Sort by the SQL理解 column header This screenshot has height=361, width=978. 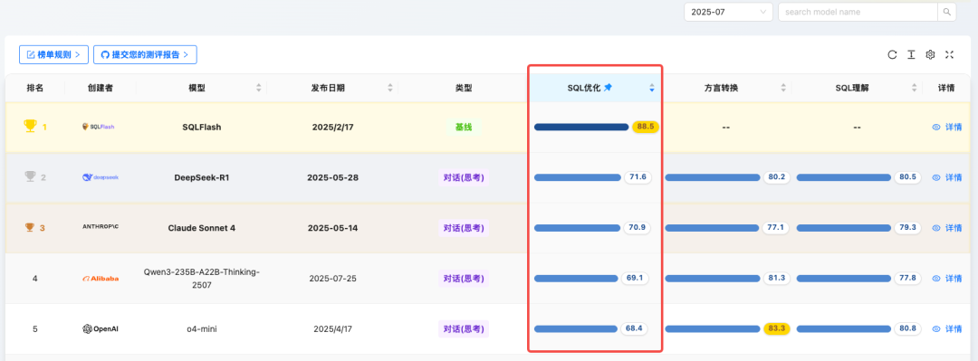pos(857,88)
